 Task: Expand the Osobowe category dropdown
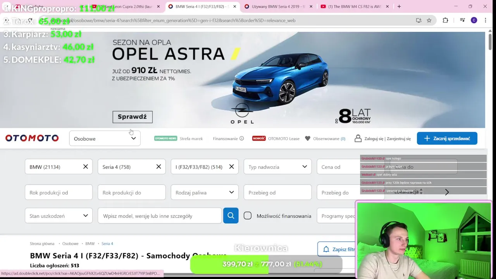105,138
